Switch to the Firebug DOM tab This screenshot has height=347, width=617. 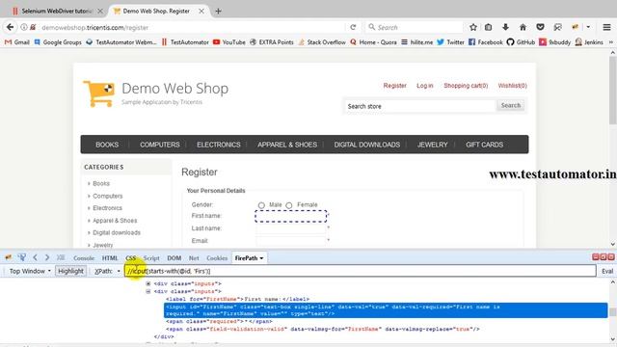pyautogui.click(x=174, y=258)
